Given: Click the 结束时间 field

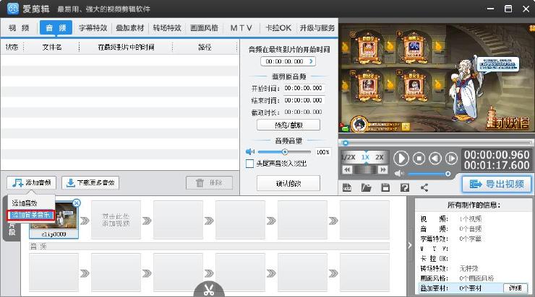Looking at the screenshot, I should pyautogui.click(x=304, y=100).
